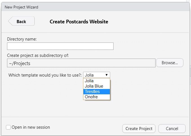191x136 pixels.
Task: Click "Which template would you like" label
Action: [x=45, y=75]
